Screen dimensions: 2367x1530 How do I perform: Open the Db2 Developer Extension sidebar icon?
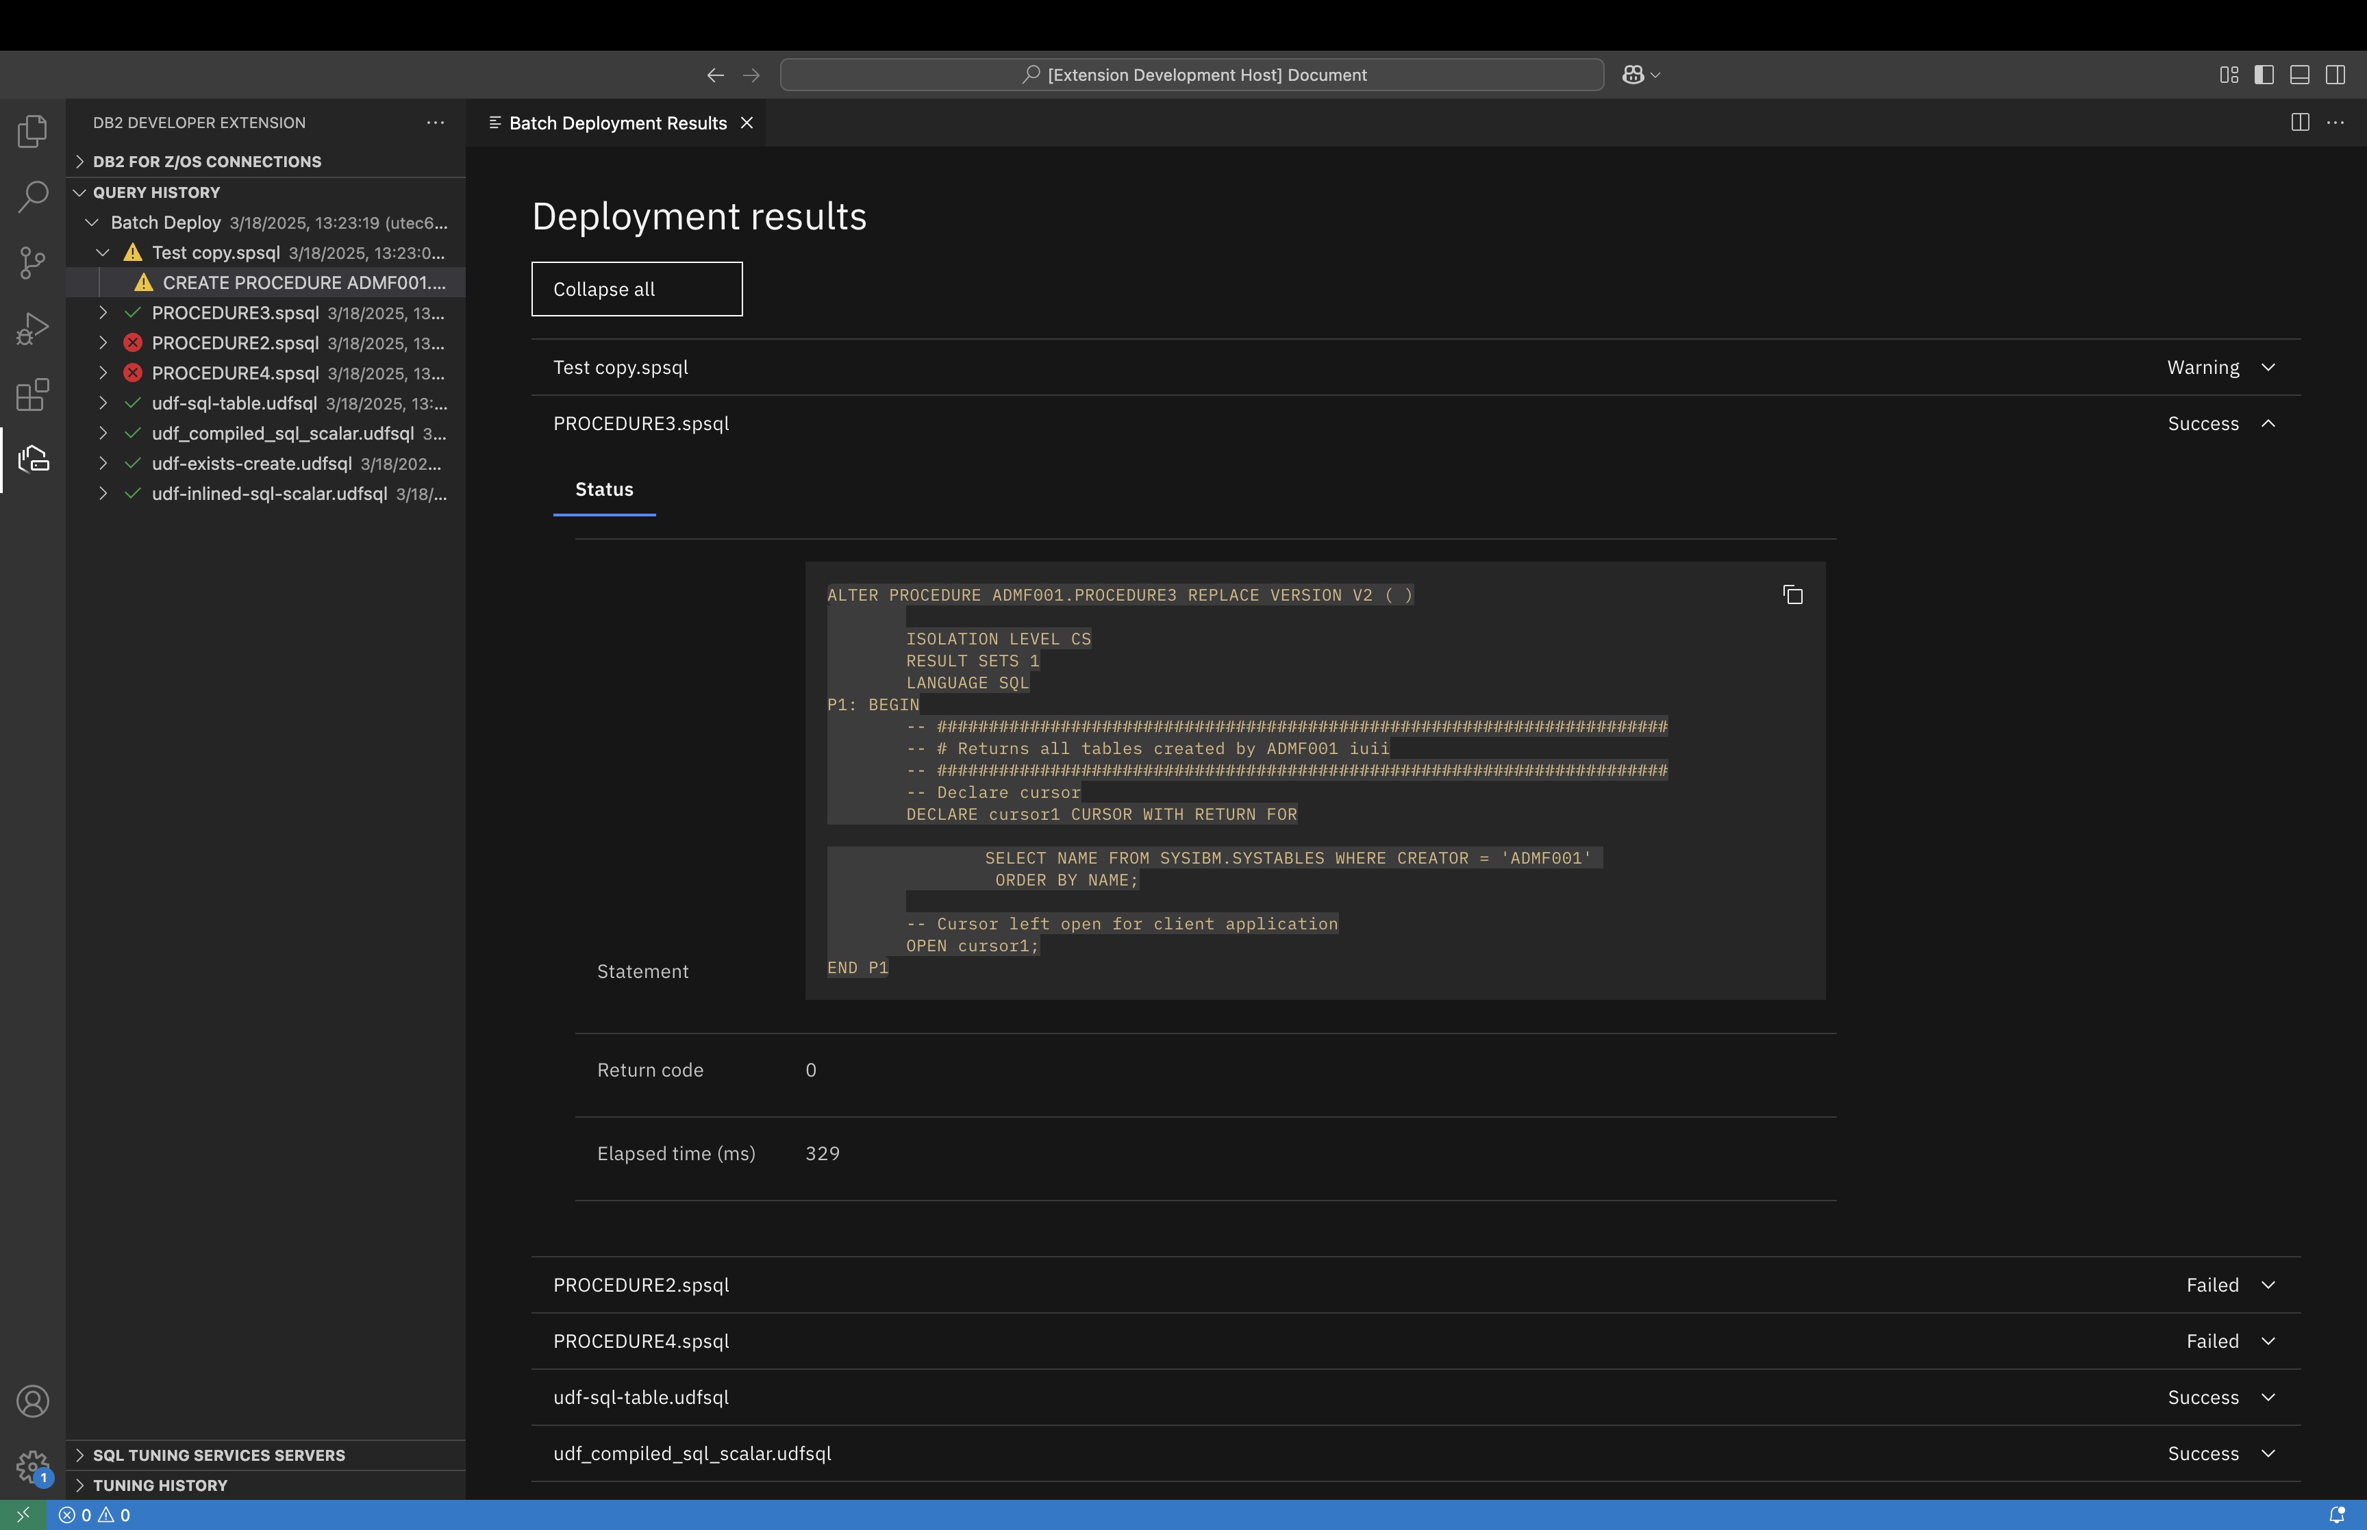33,459
